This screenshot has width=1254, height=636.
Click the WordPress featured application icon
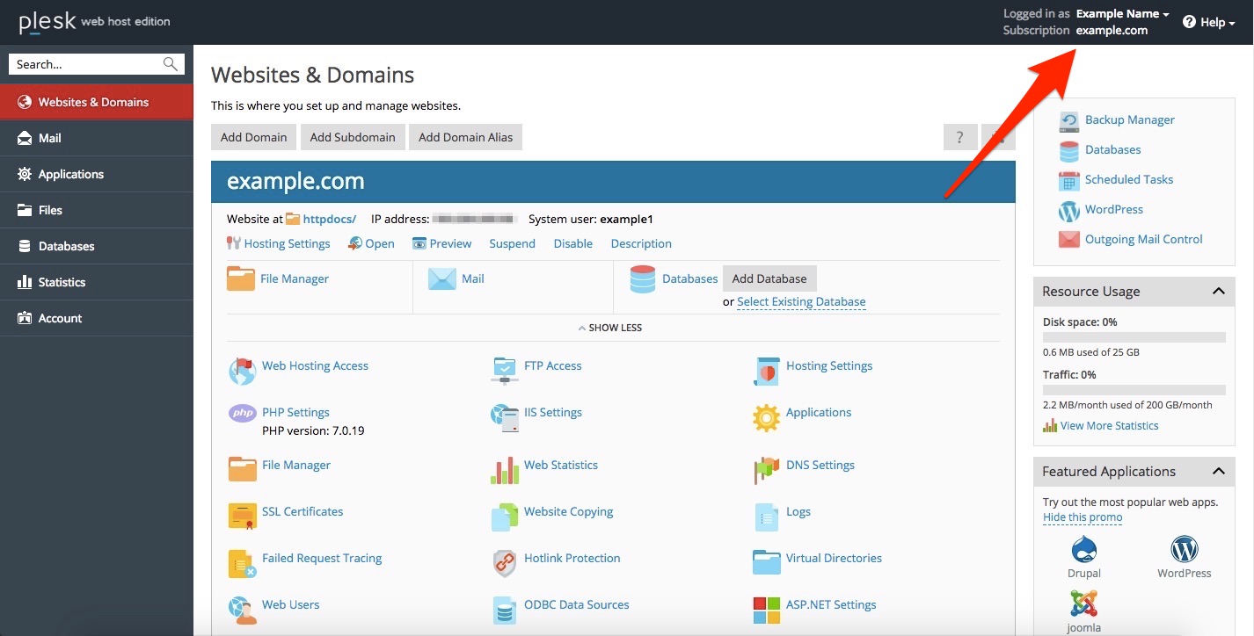coord(1184,550)
